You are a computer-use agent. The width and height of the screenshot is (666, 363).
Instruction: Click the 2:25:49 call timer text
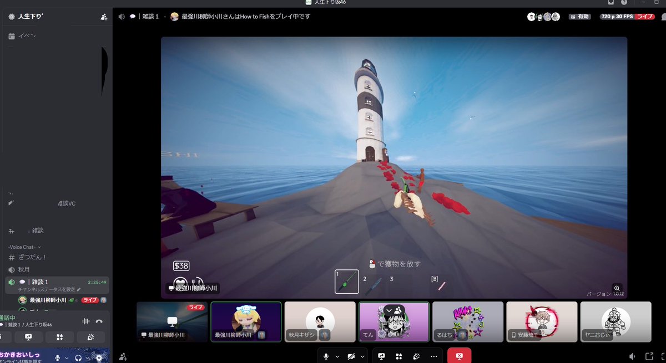coord(97,282)
